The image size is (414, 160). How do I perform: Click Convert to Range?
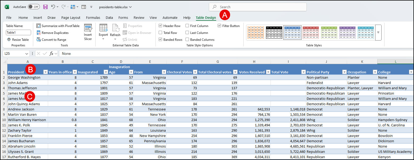52,40
